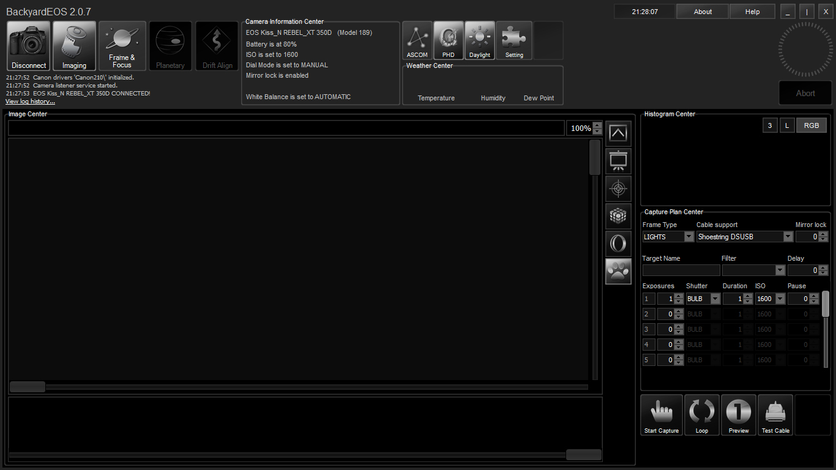Click 'Dial Mode is set to MANUAL' text
This screenshot has width=836, height=470.
(287, 65)
